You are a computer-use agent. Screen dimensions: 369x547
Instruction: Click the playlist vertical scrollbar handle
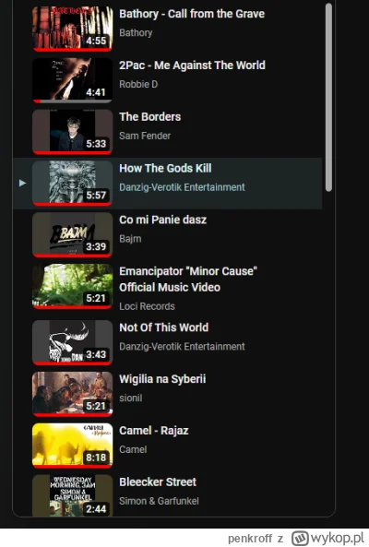click(328, 98)
